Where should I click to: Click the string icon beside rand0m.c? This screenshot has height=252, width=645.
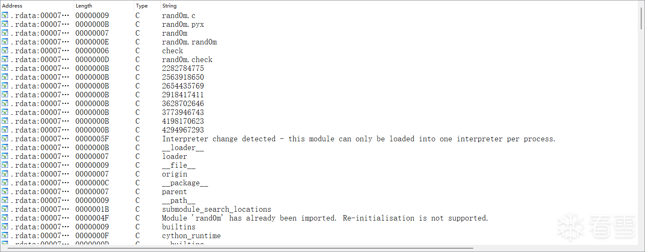click(x=5, y=16)
